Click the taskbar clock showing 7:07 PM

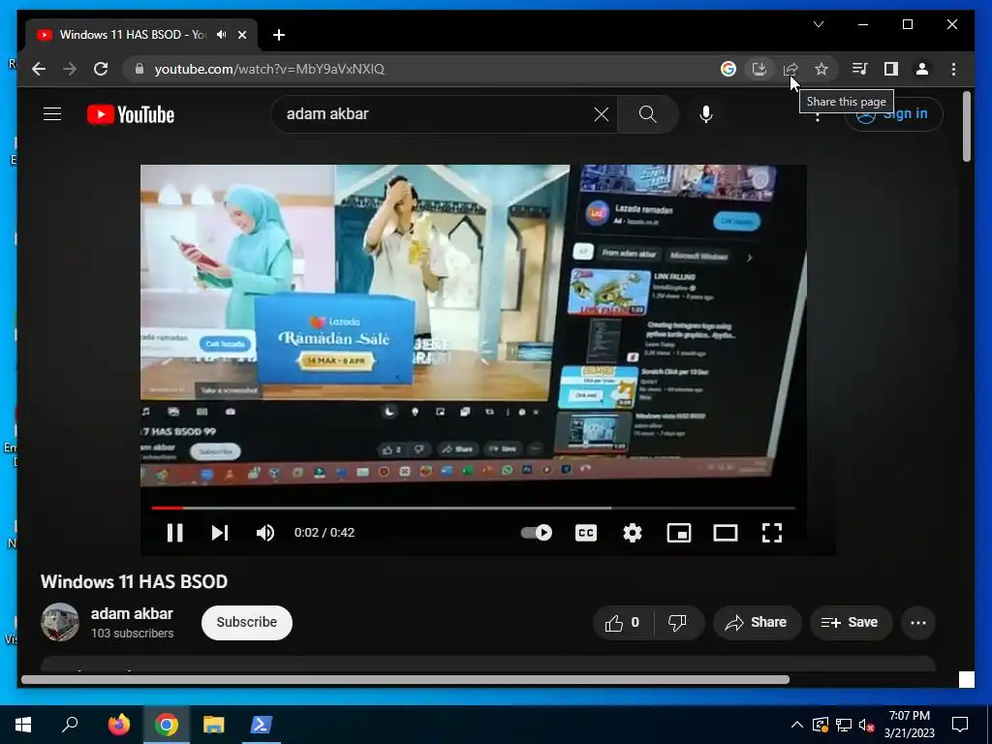click(x=909, y=725)
